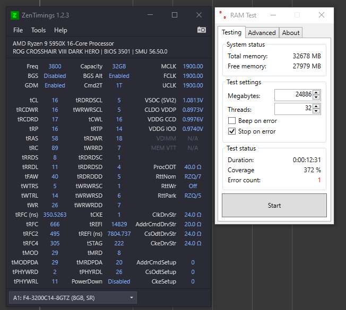Image resolution: width=346 pixels, height=310 pixels.
Task: Maximize the ZenTimings window
Action: [175, 15]
